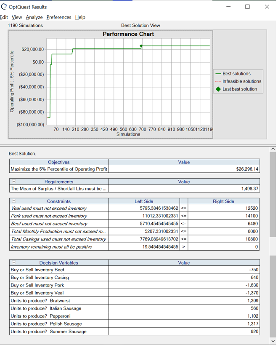Select the Beef inventory value -750

pyautogui.click(x=254, y=270)
